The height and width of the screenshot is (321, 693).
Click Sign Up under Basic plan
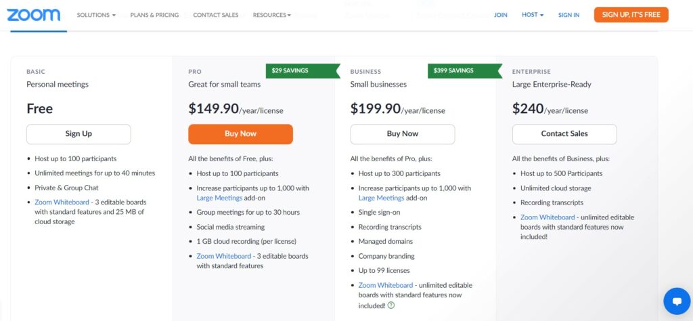[79, 134]
